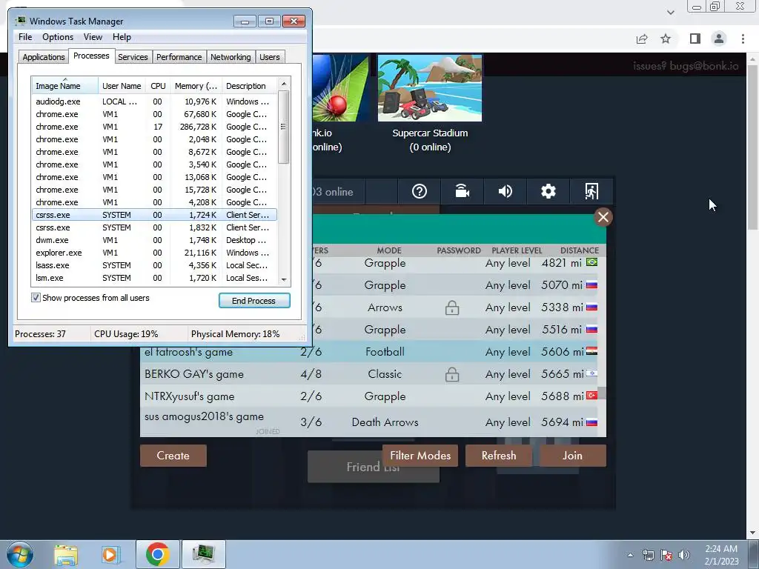Toggle Show processes from all users checkbox

[x=36, y=298]
